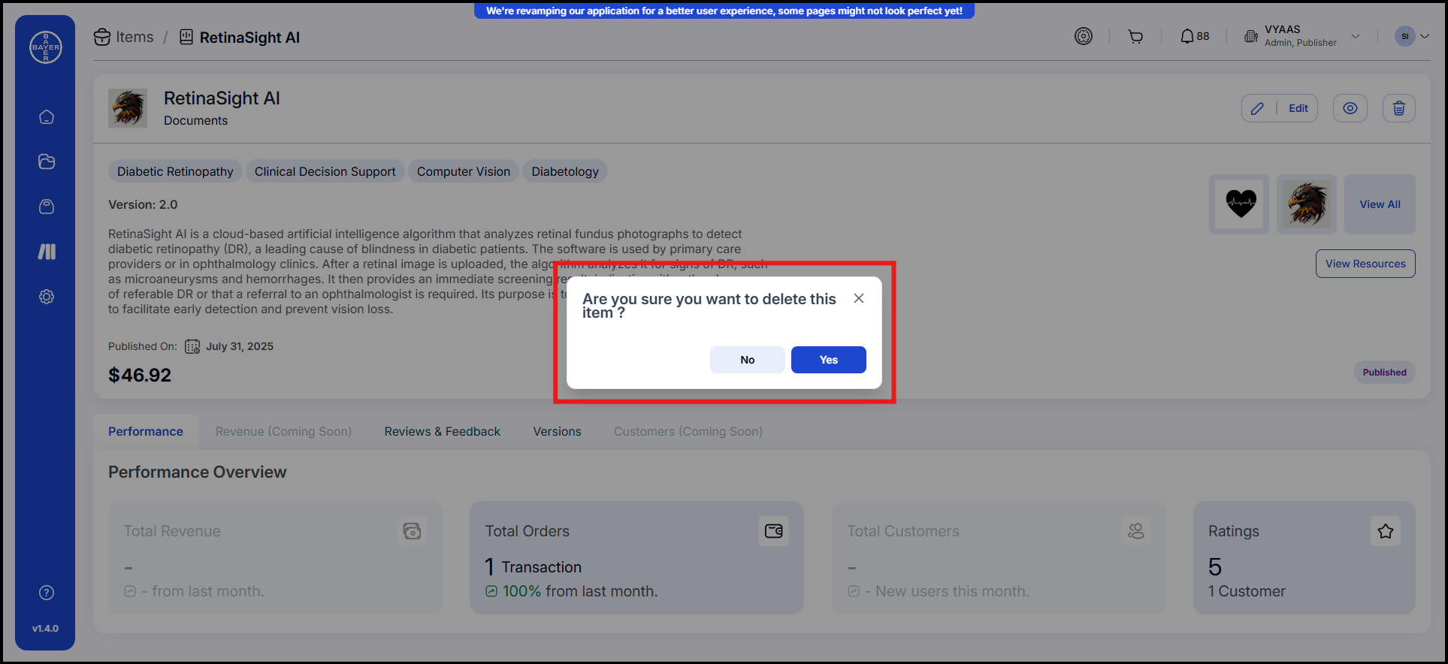Open the eagle thumbnail in gallery
This screenshot has width=1448, height=664.
tap(1307, 204)
